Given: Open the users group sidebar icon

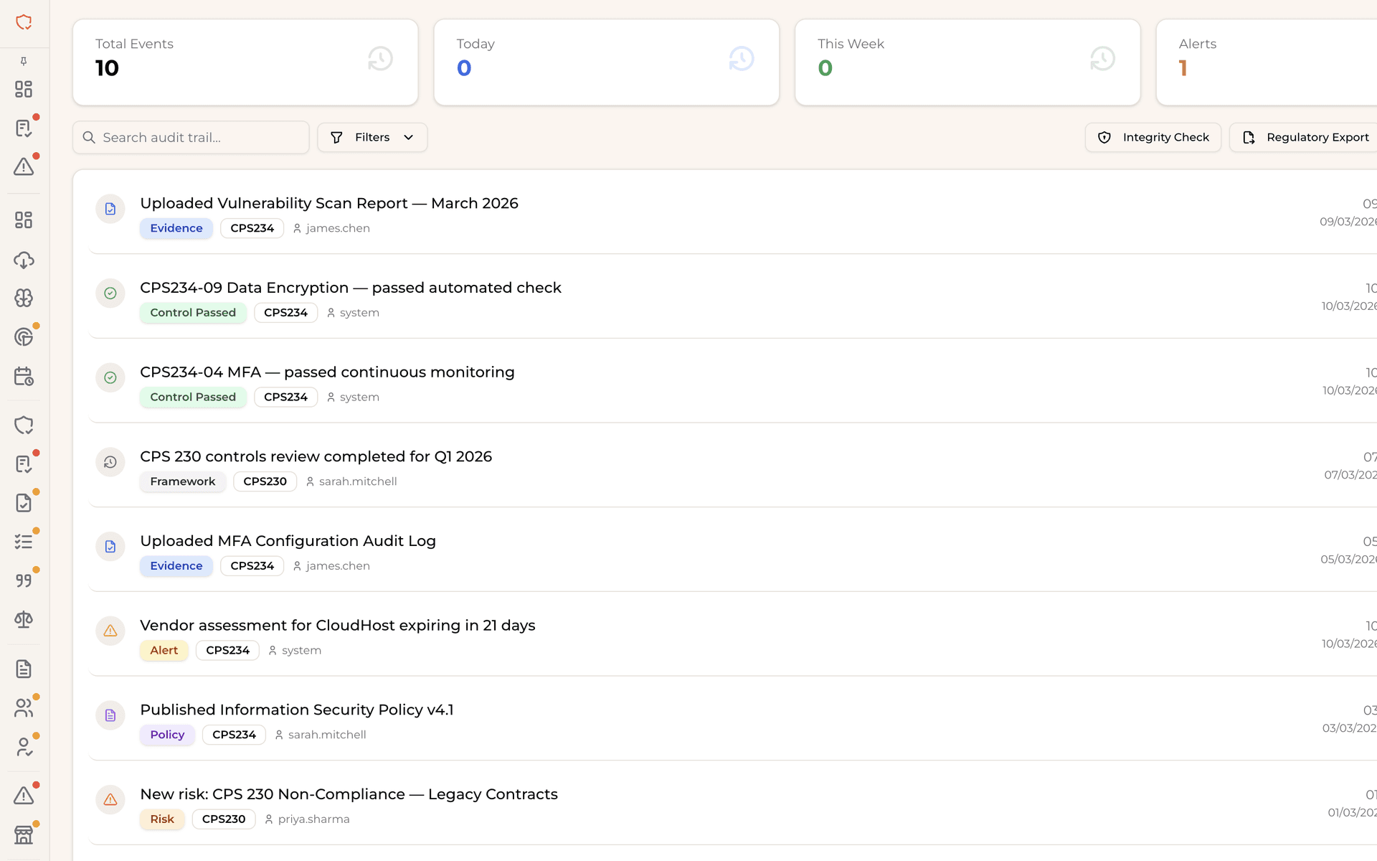Looking at the screenshot, I should coord(24,708).
